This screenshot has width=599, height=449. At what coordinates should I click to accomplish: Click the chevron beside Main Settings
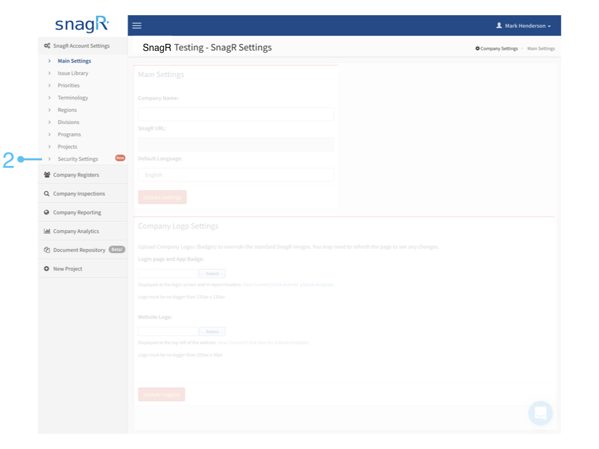49,61
